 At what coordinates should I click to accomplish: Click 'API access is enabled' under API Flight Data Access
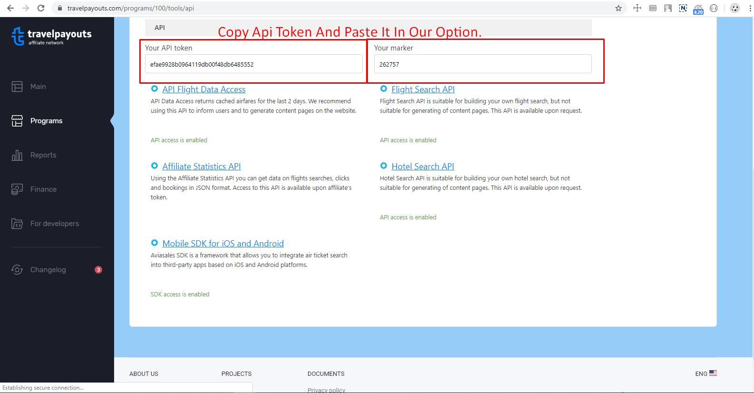[179, 140]
